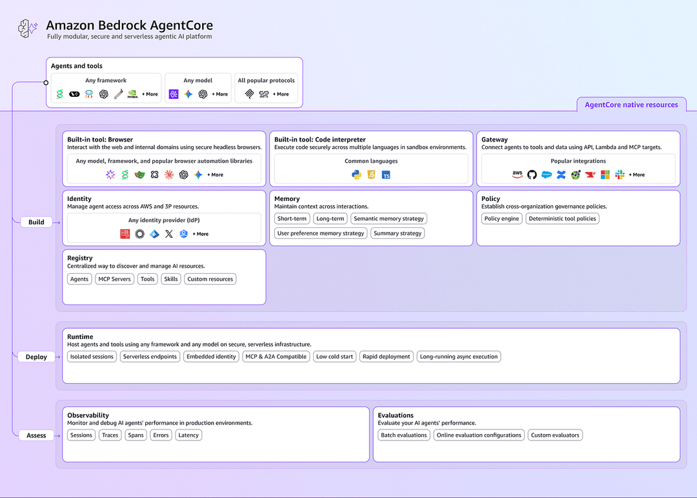Select the TypeScript TS icon

386,175
